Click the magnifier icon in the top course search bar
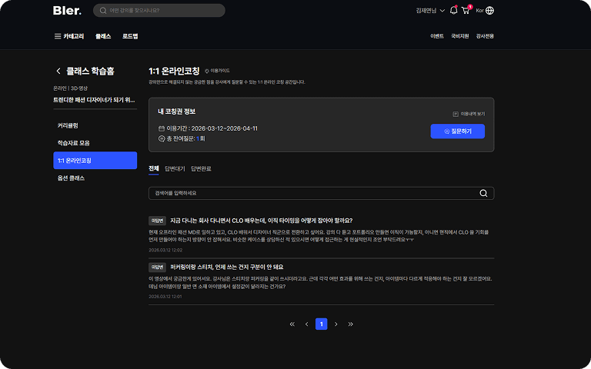 tap(103, 11)
